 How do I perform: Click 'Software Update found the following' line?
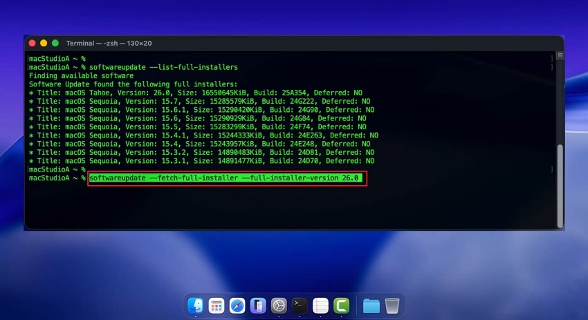pos(133,84)
